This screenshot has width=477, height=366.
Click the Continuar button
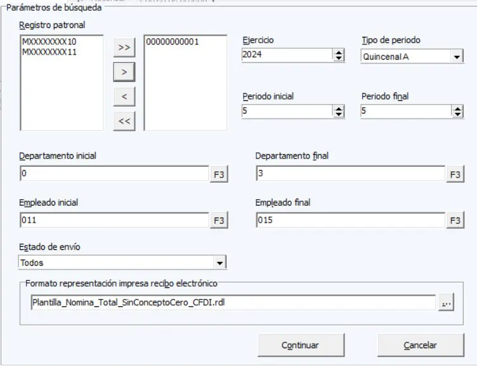[x=300, y=346]
